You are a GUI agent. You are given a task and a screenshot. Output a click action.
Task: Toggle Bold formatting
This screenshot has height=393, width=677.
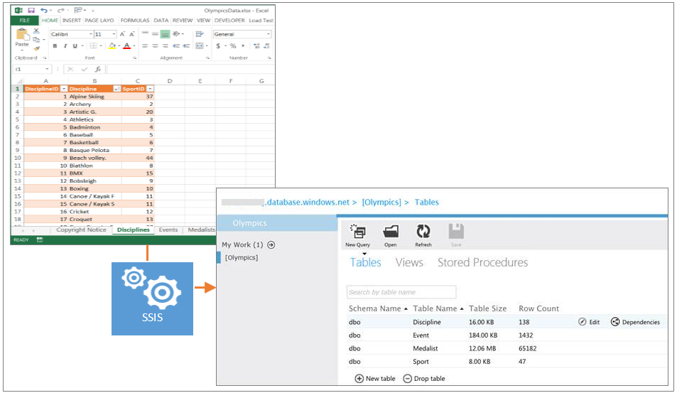[x=55, y=45]
